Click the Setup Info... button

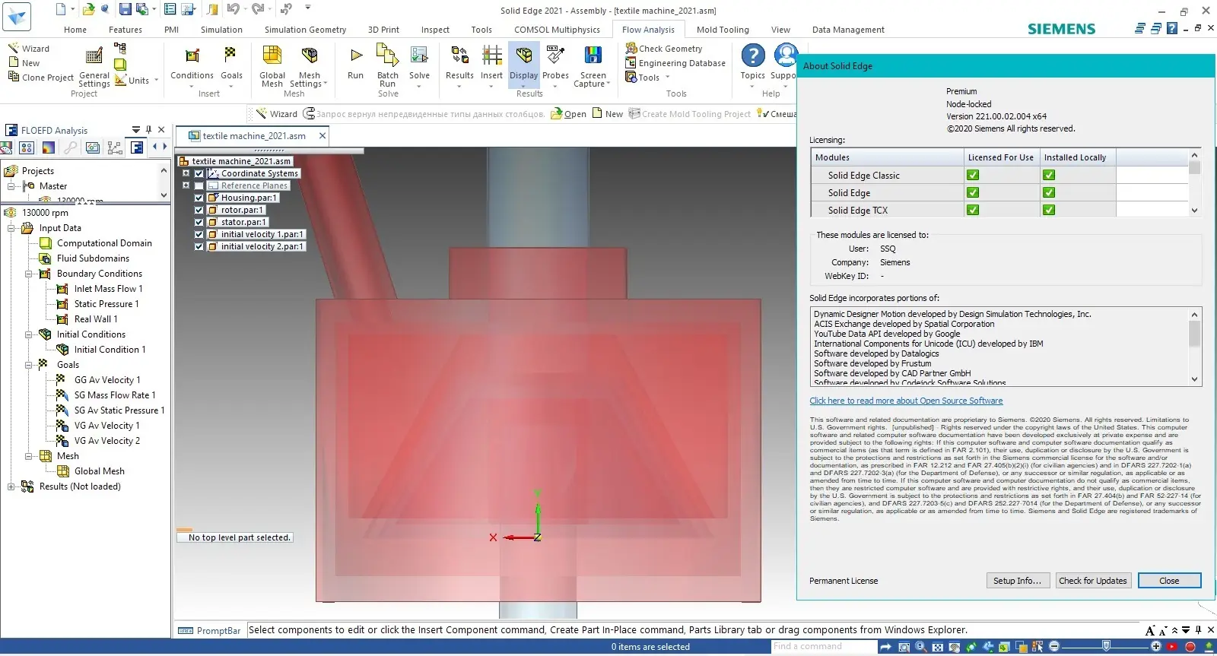(x=1018, y=581)
